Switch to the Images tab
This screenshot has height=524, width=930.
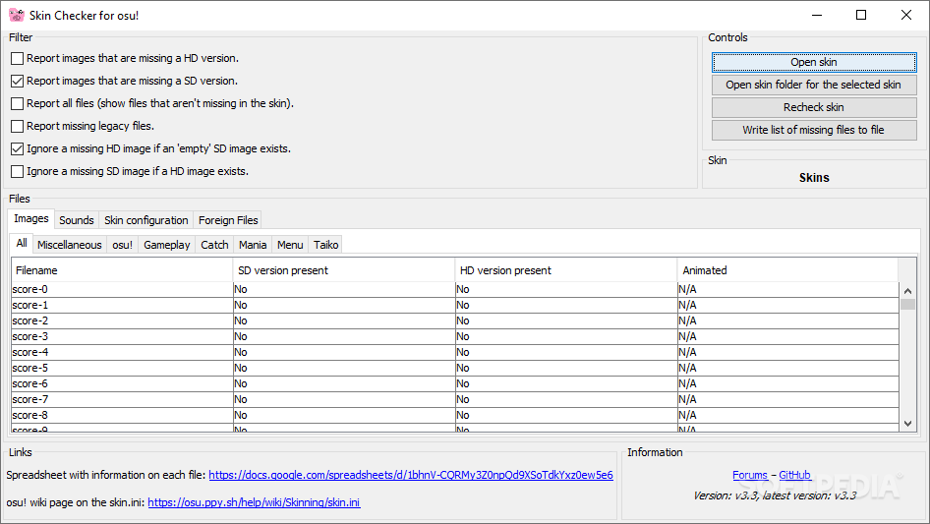pyautogui.click(x=30, y=218)
